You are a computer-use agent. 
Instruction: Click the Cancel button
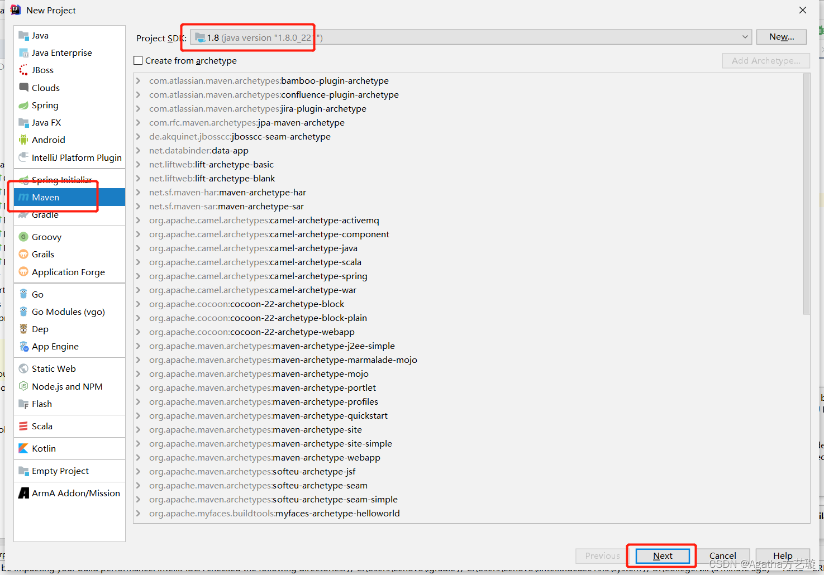(723, 555)
